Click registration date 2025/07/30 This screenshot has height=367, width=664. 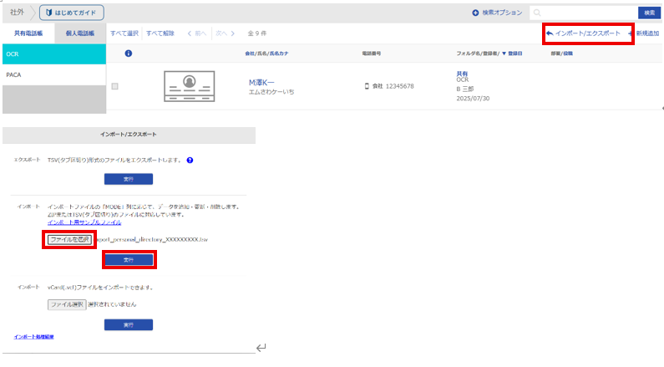[x=473, y=99]
